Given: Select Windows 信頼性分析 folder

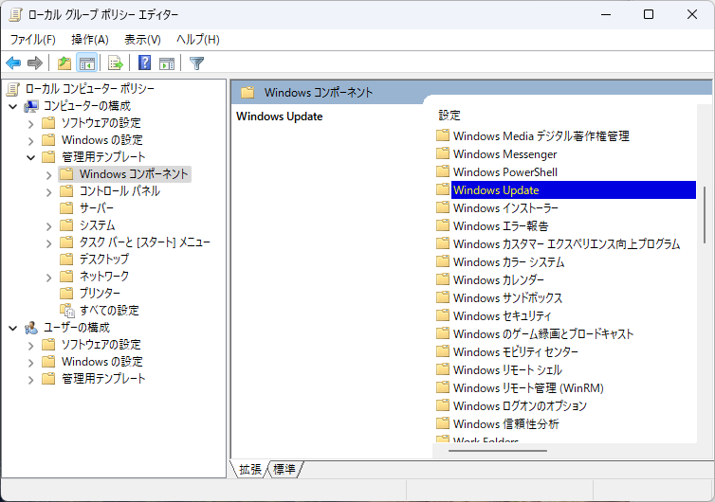Looking at the screenshot, I should coord(505,423).
